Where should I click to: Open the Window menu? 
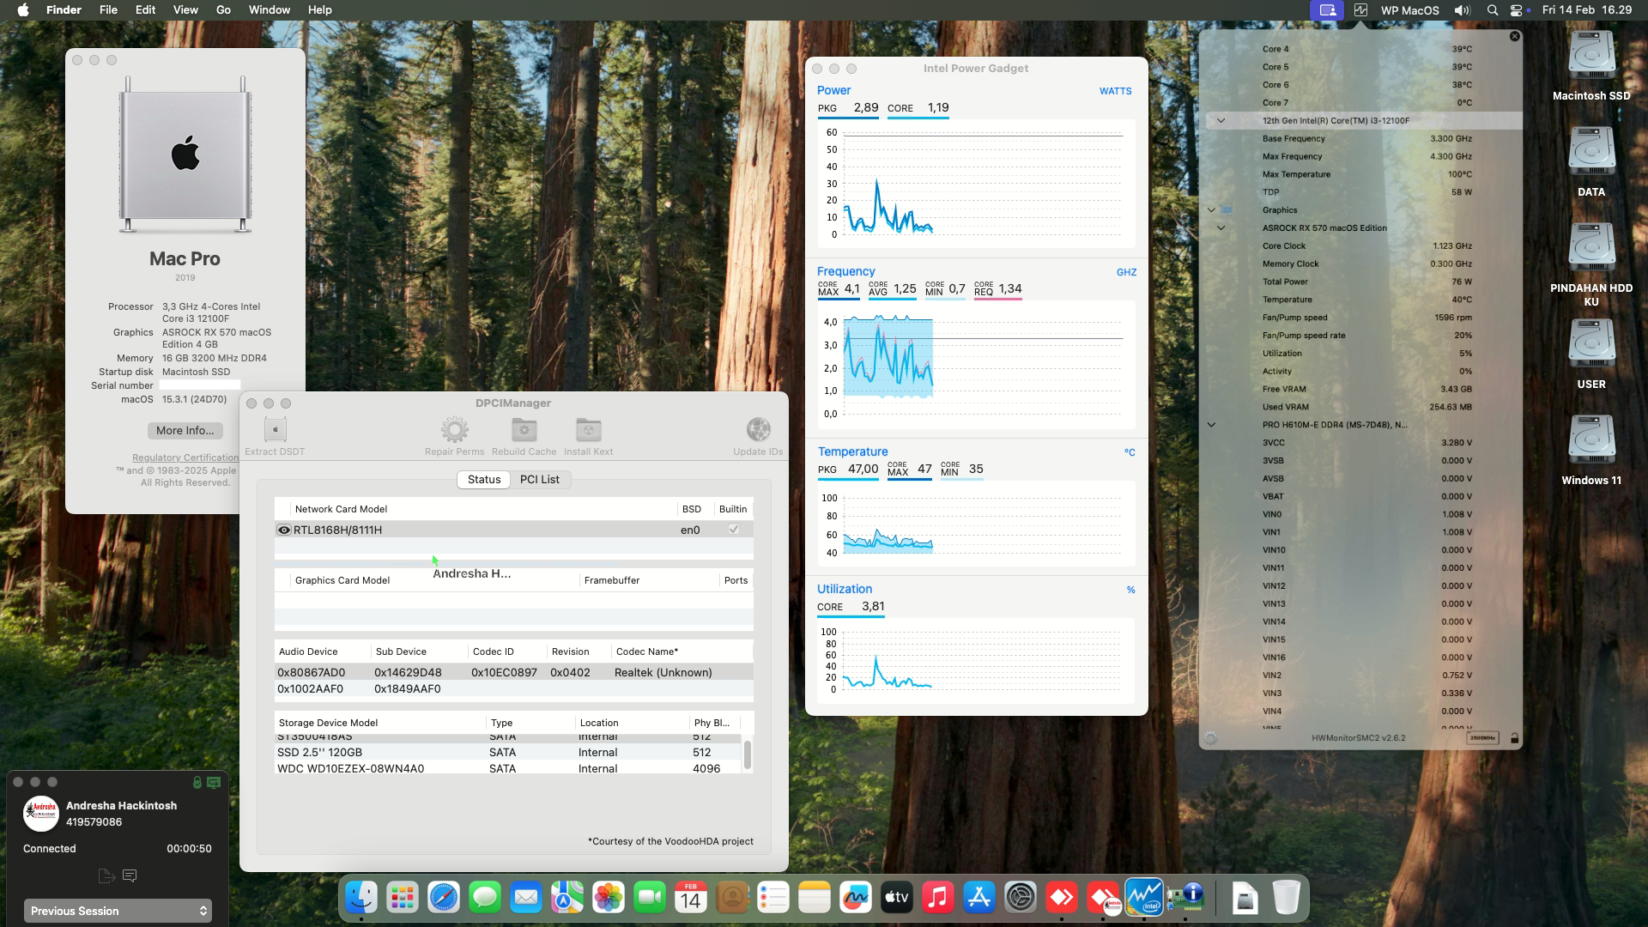(270, 9)
